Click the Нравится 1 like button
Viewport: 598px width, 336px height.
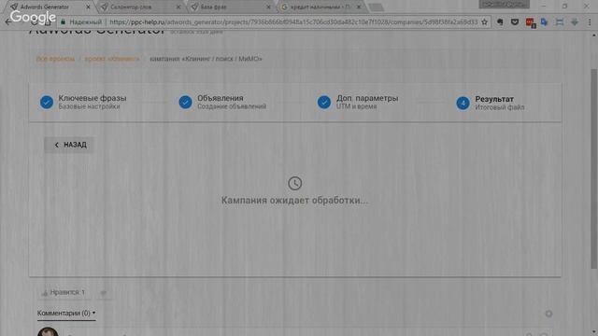coord(64,292)
